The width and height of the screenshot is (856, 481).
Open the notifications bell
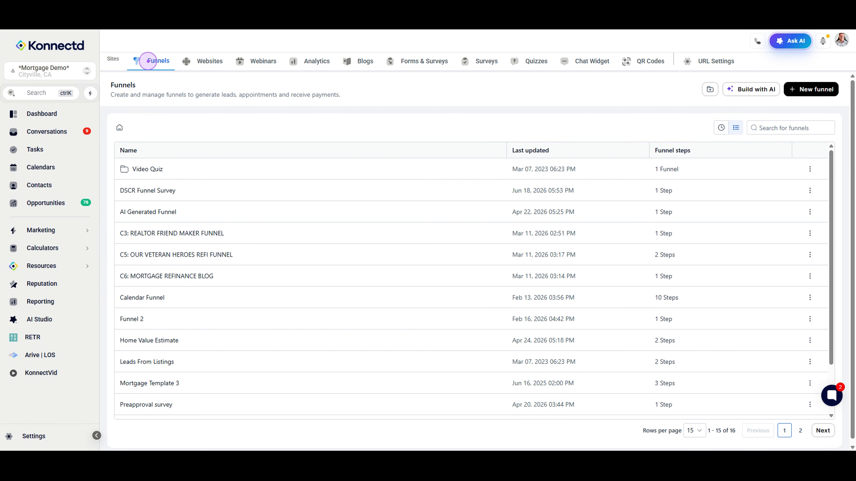click(823, 41)
